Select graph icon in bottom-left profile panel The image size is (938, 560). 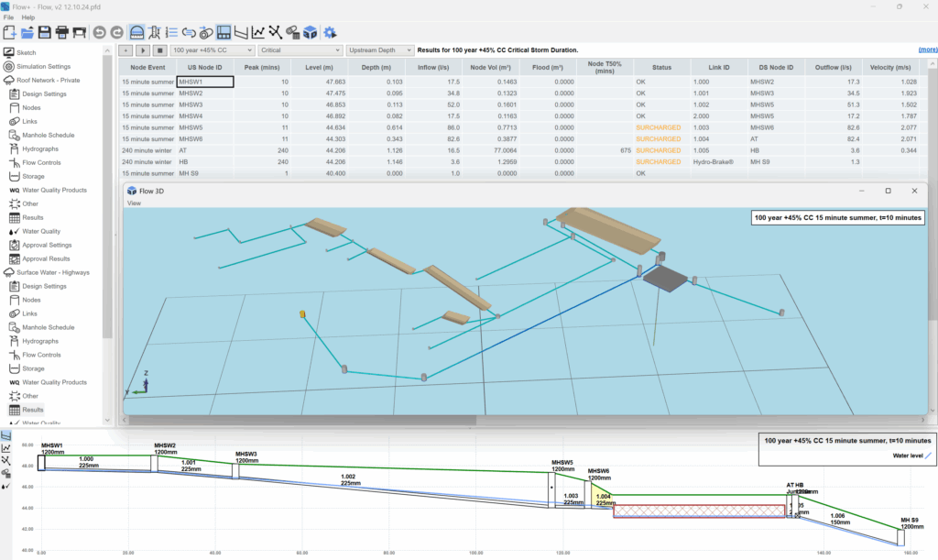pos(6,447)
